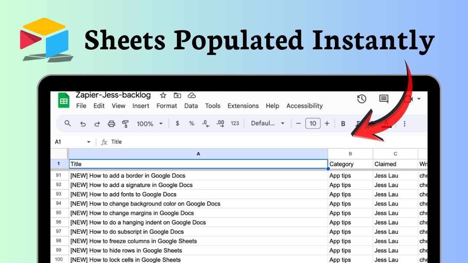Select row 91 header
This screenshot has width=468, height=263.
coord(59,176)
